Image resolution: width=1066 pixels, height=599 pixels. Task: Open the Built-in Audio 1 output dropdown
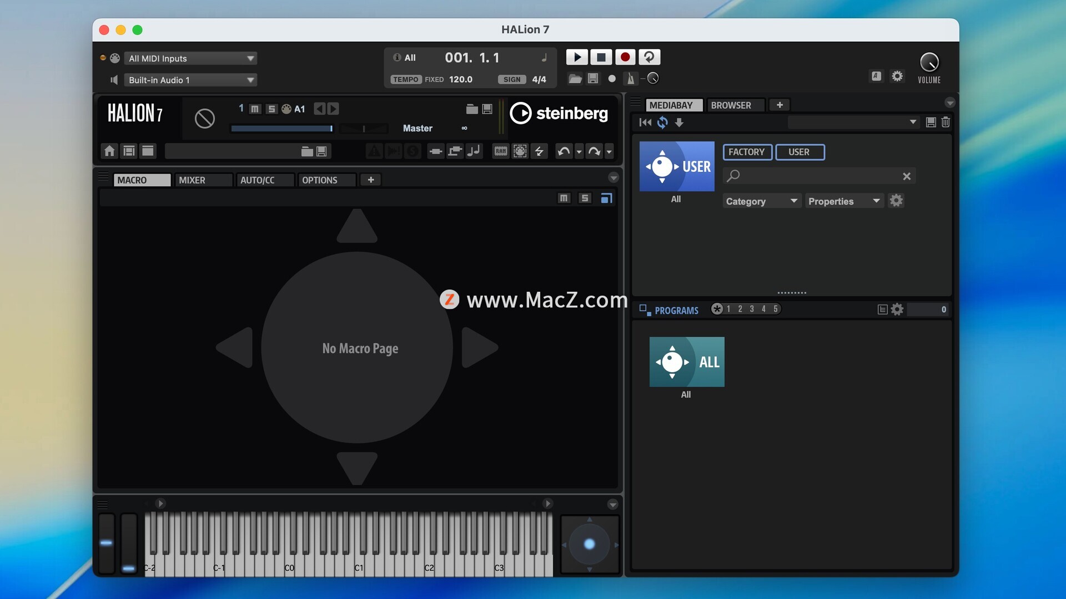(x=190, y=80)
